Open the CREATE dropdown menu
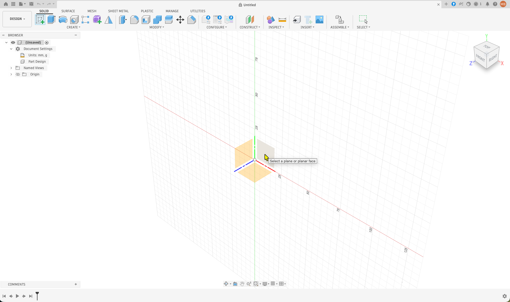Screen dimensions: 510x302 73,27
